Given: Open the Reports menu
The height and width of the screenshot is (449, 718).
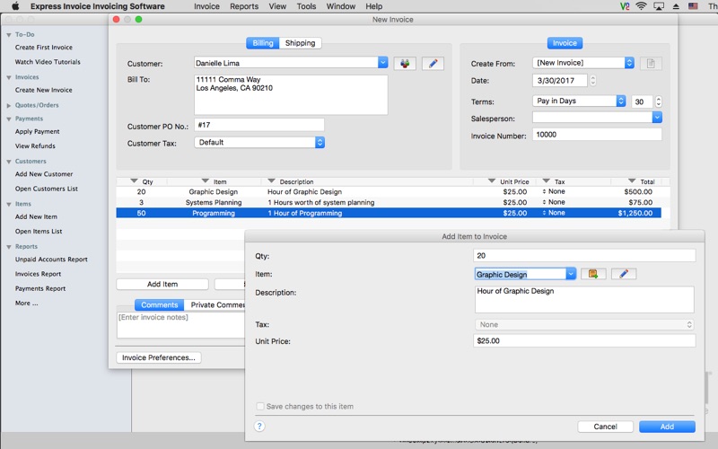Looking at the screenshot, I should pyautogui.click(x=244, y=6).
